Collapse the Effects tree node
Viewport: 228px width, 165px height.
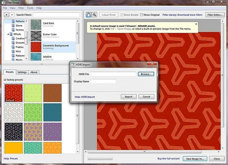coord(8,34)
